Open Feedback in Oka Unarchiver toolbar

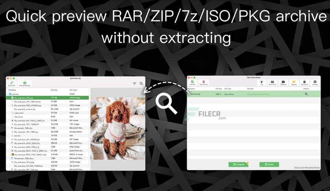point(283,82)
